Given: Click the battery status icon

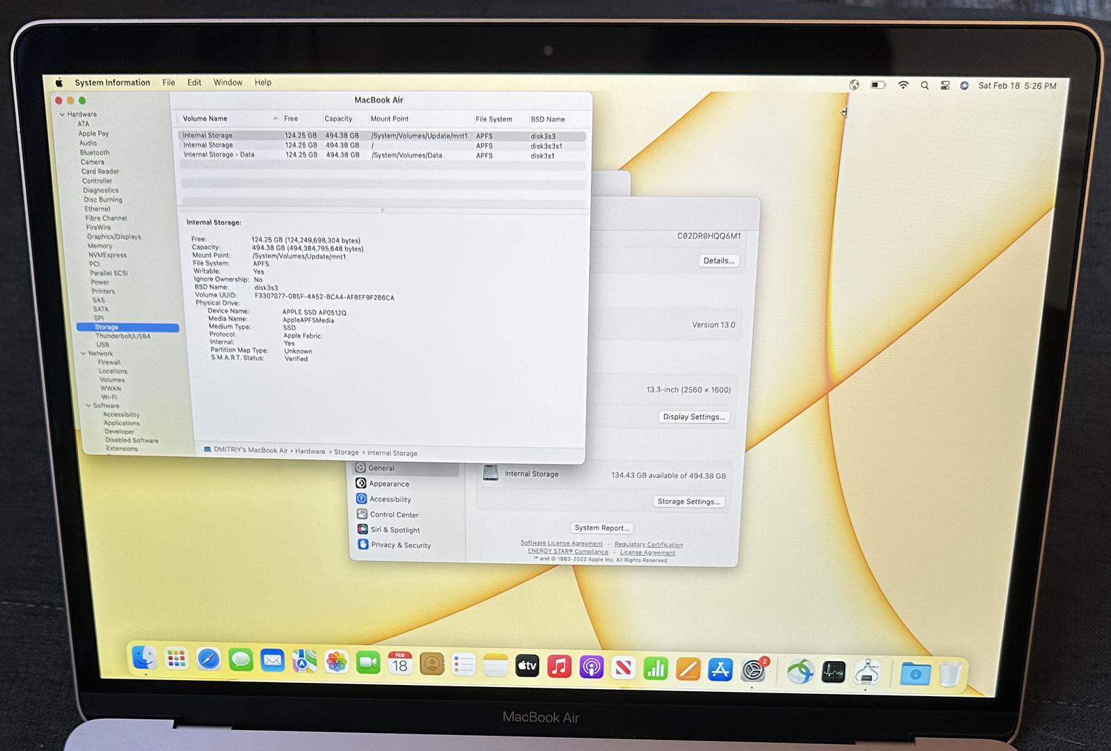Looking at the screenshot, I should click(x=878, y=85).
